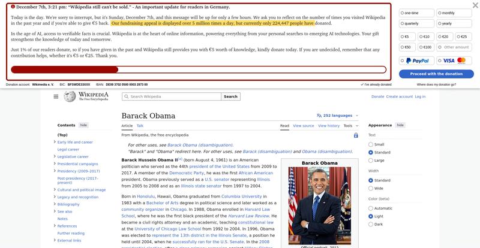This screenshot has height=248, width=480.
Task: Click the magnifier icon in search box
Action: click(126, 96)
